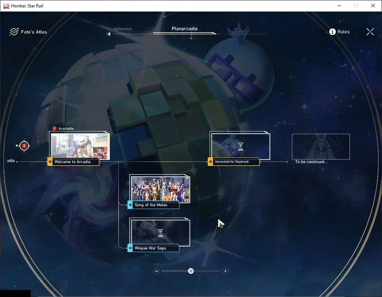Minimize the Honkai: Star Rail window
The width and height of the screenshot is (382, 297).
(339, 6)
